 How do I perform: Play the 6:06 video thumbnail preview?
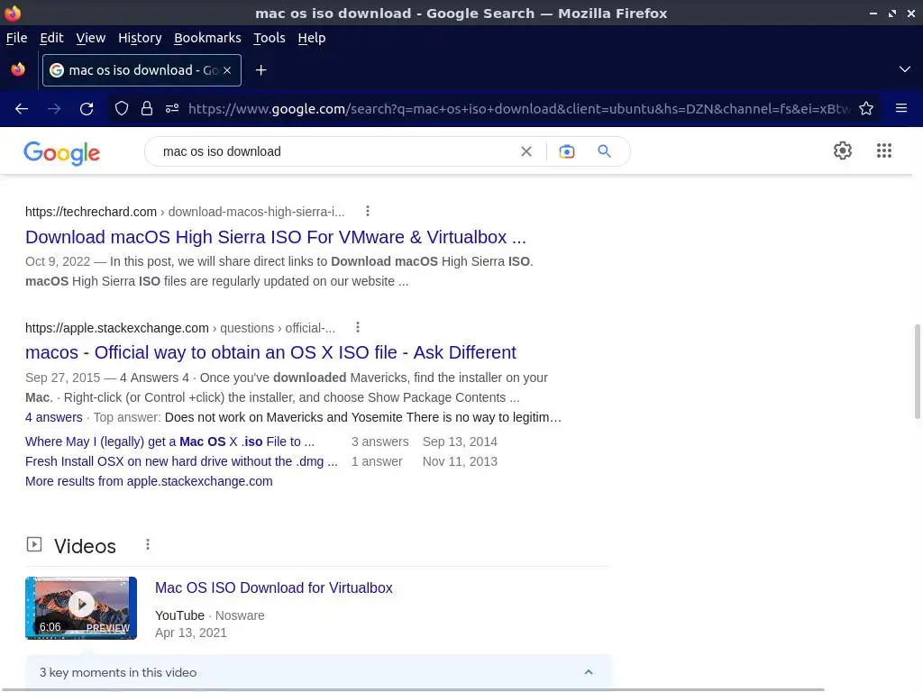click(x=81, y=608)
